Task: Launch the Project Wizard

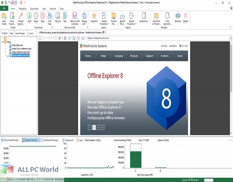Action: click(21, 18)
